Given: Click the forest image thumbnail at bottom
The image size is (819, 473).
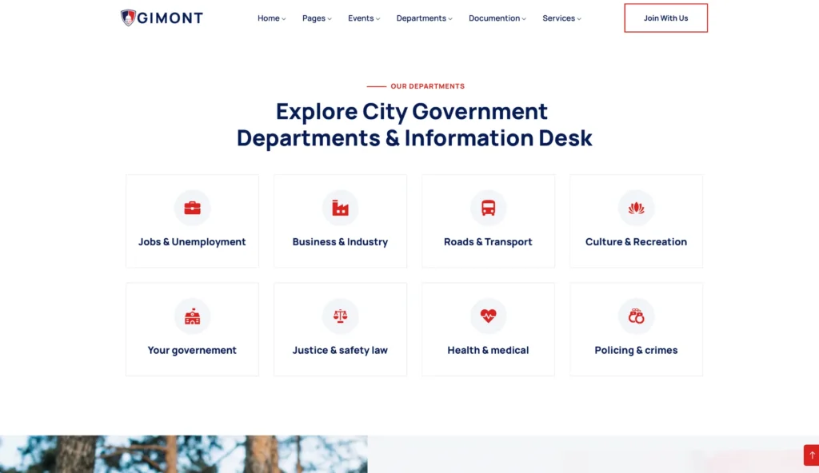Looking at the screenshot, I should point(183,454).
